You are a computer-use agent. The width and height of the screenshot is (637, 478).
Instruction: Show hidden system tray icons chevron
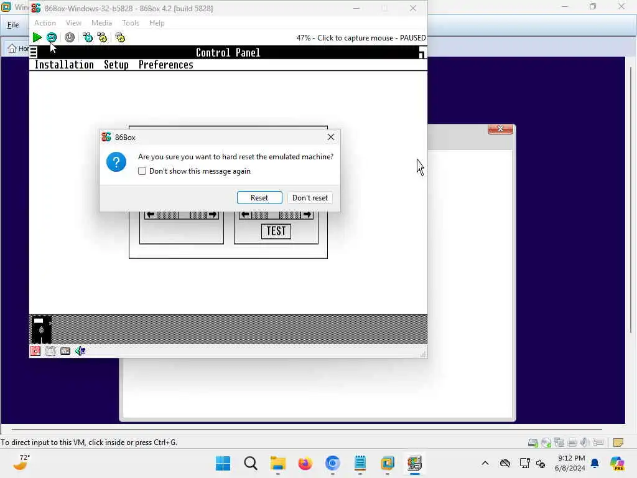[485, 463]
